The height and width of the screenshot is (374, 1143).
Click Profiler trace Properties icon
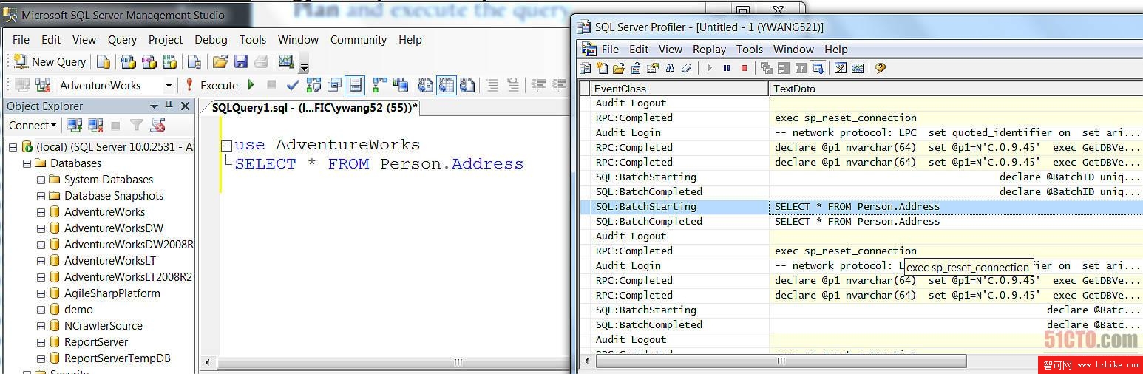653,68
